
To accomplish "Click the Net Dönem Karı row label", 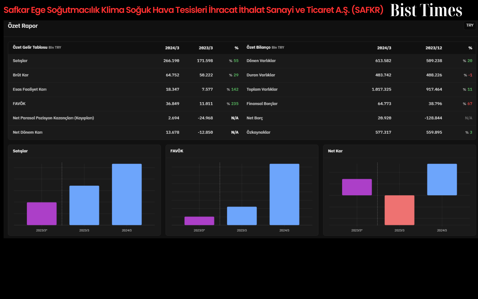I will [x=27, y=132].
